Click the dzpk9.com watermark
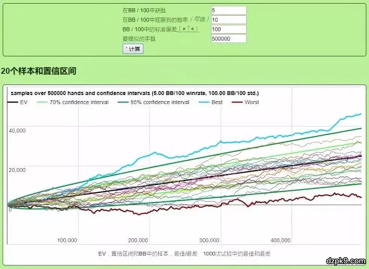Image resolution: width=369 pixels, height=269 pixels. tap(345, 261)
